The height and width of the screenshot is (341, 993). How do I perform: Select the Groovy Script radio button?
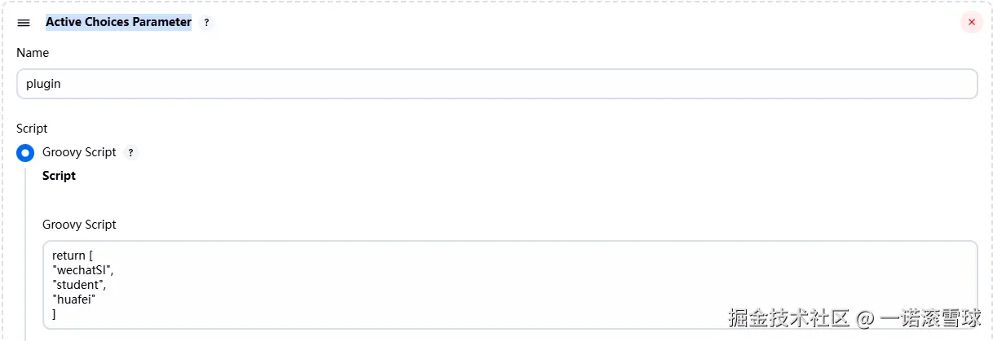pyautogui.click(x=25, y=152)
